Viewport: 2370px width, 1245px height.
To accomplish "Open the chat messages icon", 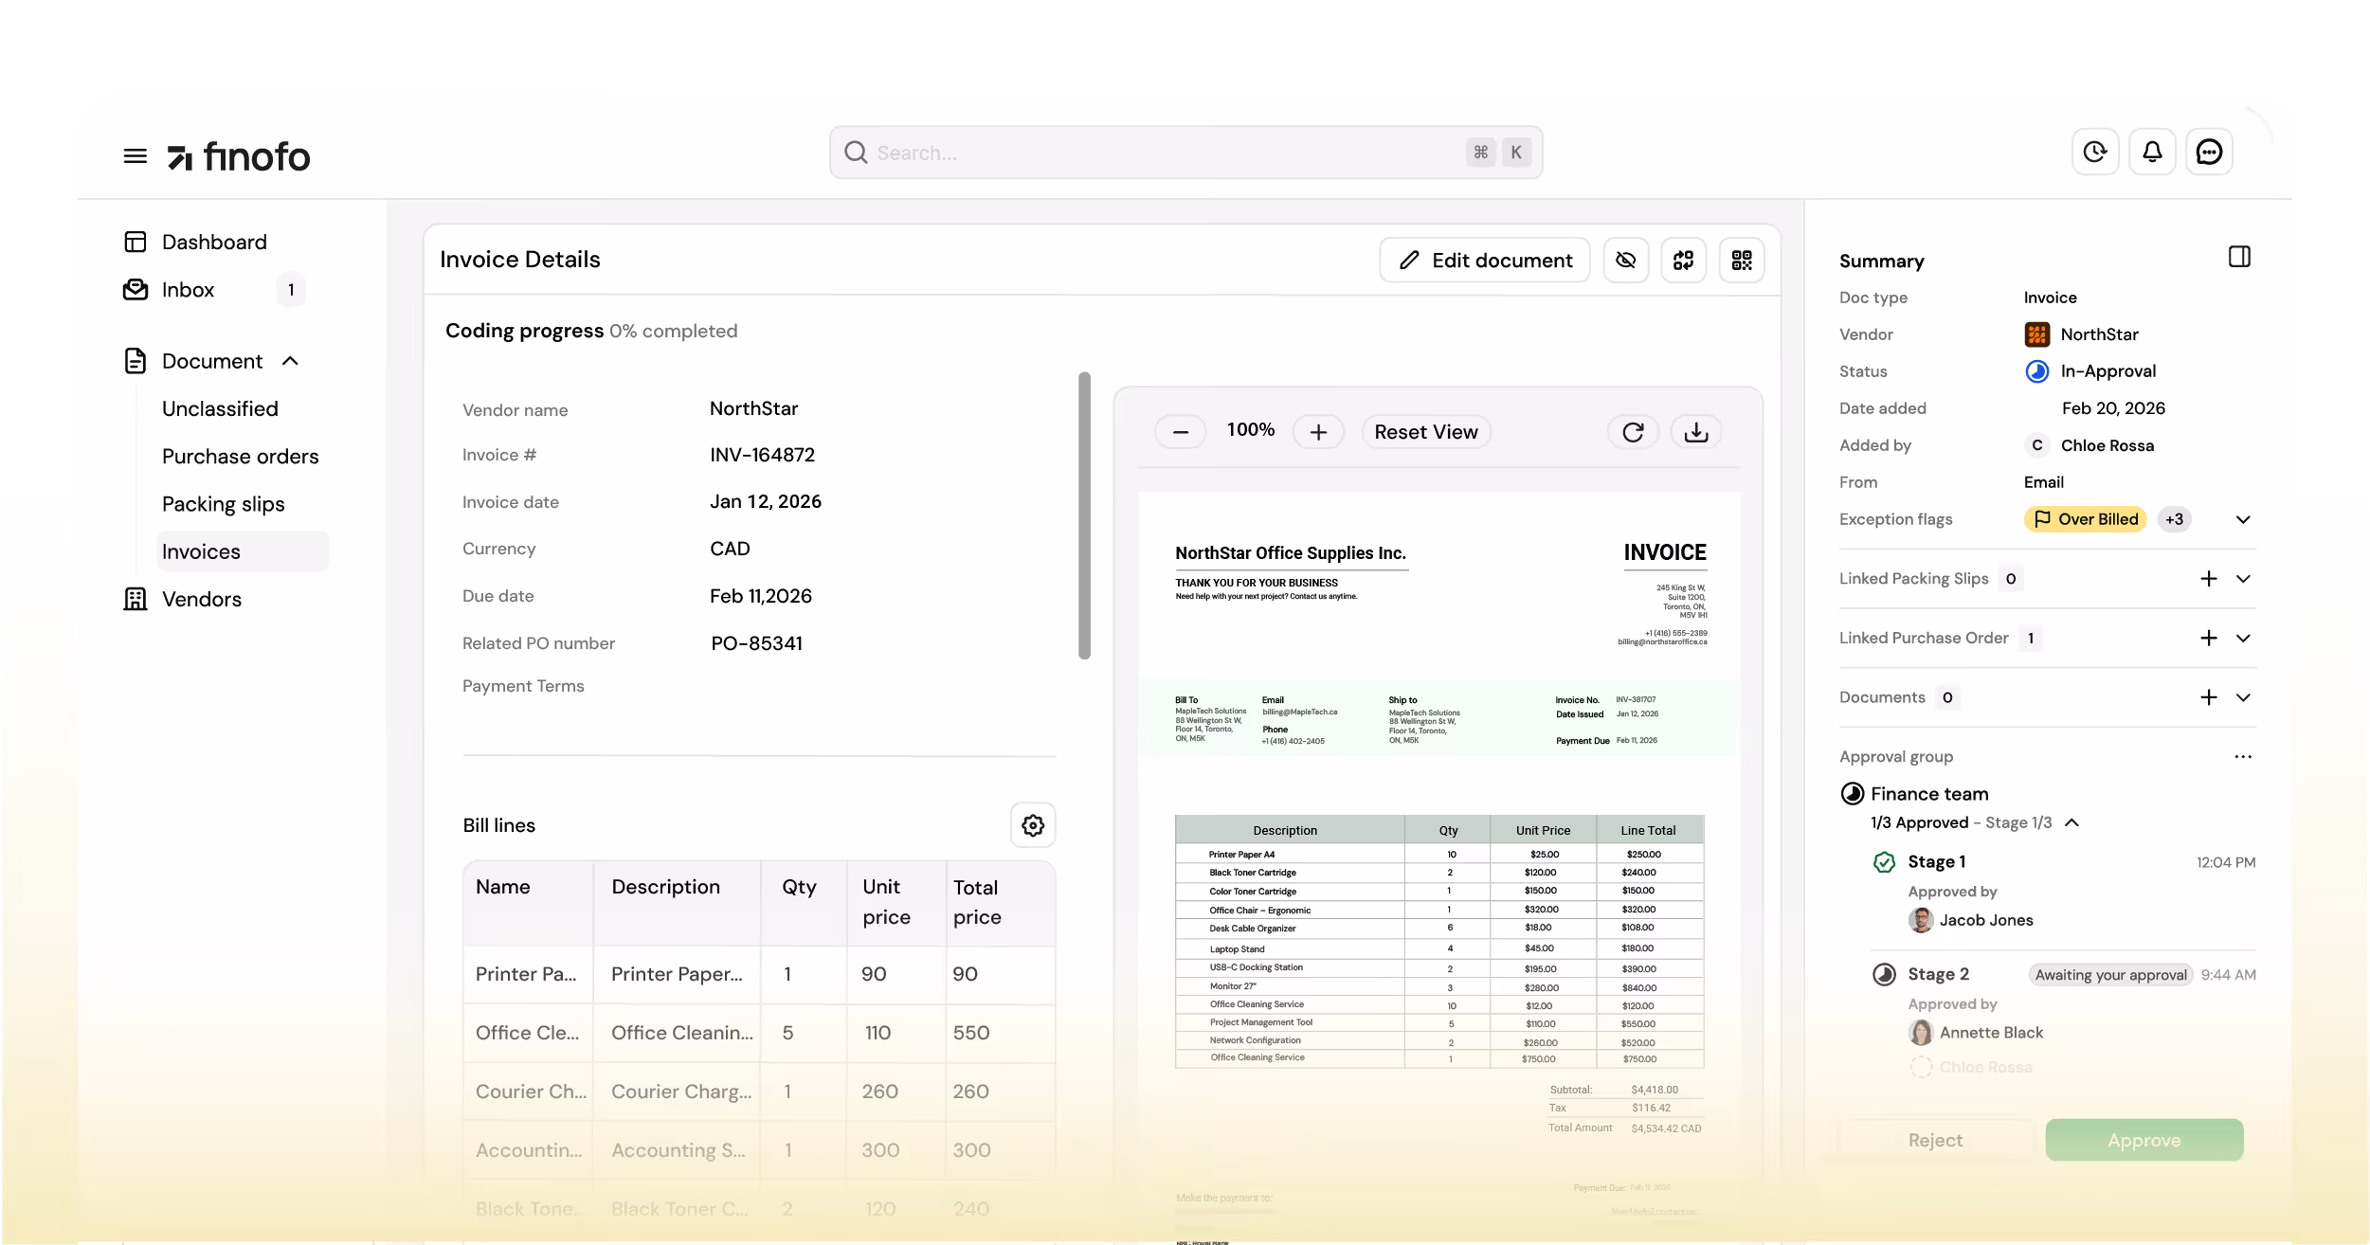I will point(2209,152).
